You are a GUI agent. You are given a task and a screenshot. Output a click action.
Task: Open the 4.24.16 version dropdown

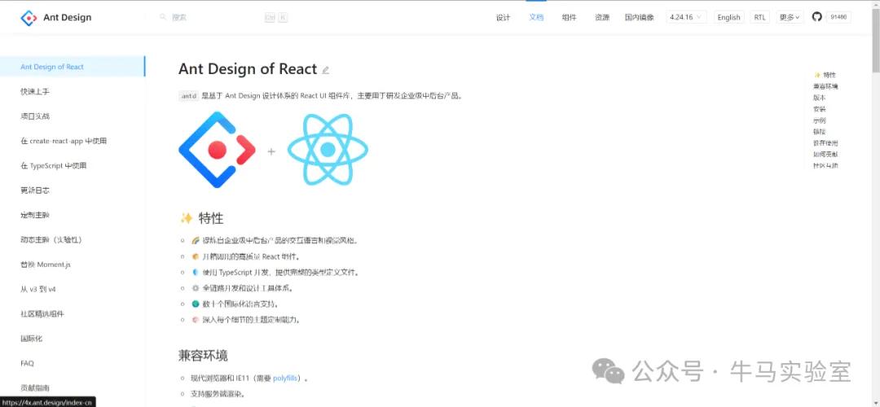(686, 17)
